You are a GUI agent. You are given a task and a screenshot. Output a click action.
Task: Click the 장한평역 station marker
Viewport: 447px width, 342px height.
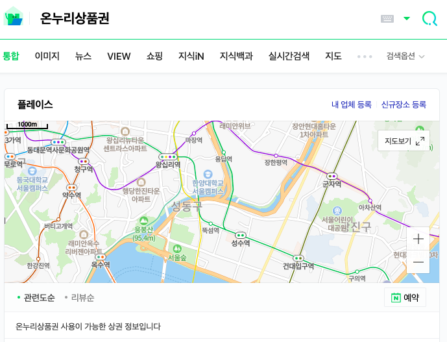276,156
